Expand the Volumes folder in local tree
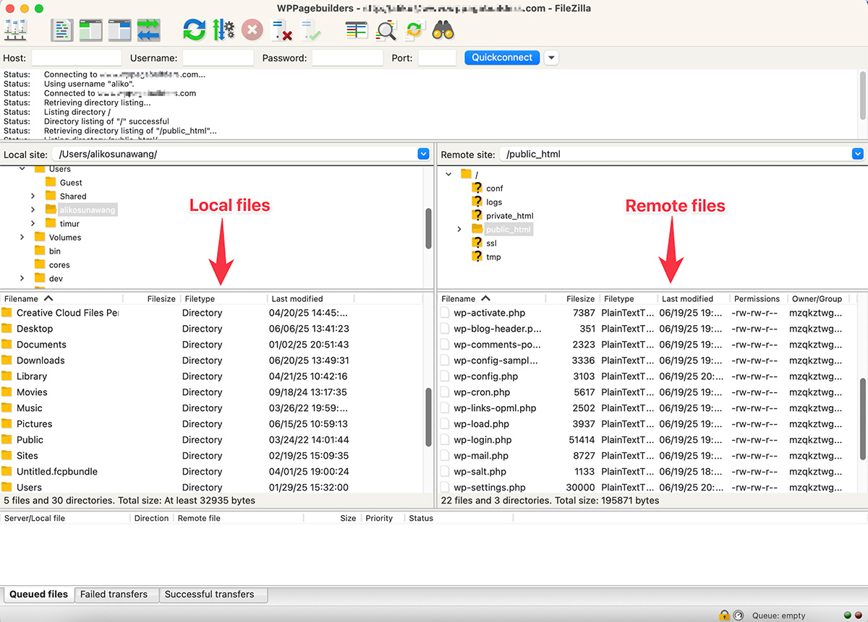This screenshot has width=868, height=622. 22,237
